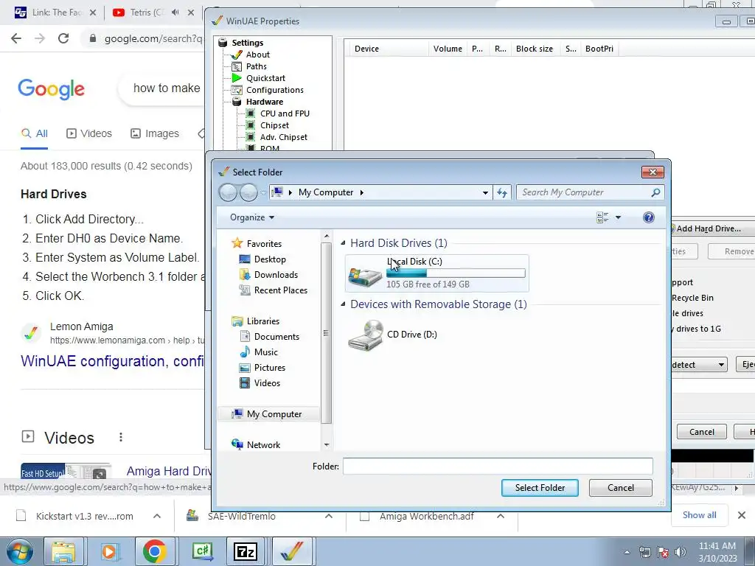Open Chipset settings page
Image resolution: width=755 pixels, height=566 pixels.
[274, 125]
